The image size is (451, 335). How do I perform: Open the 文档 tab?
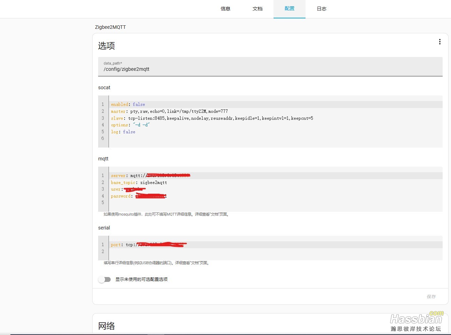(258, 9)
